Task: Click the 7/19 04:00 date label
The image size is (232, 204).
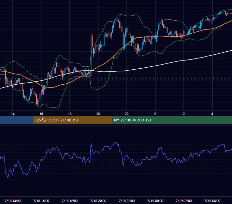Action: point(212,201)
